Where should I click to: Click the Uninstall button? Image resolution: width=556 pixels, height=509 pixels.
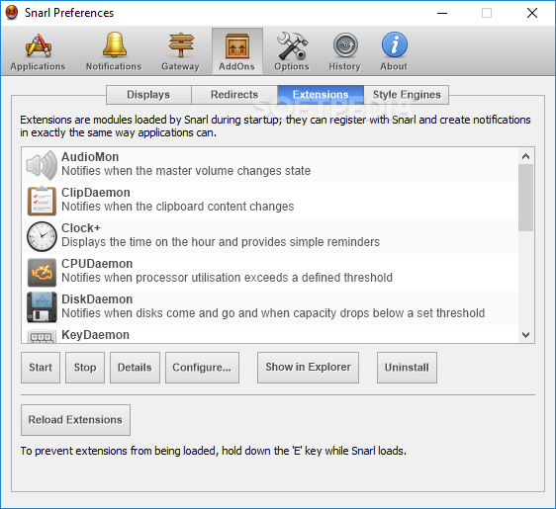407,368
